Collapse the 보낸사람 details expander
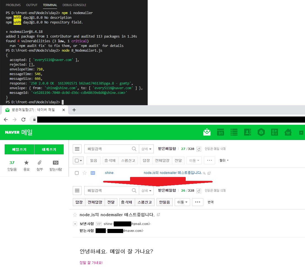Viewport: 305px width, 267px height. coord(75,224)
